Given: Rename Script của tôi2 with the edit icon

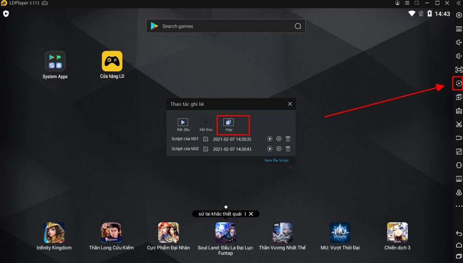Looking at the screenshot, I should click(x=206, y=149).
